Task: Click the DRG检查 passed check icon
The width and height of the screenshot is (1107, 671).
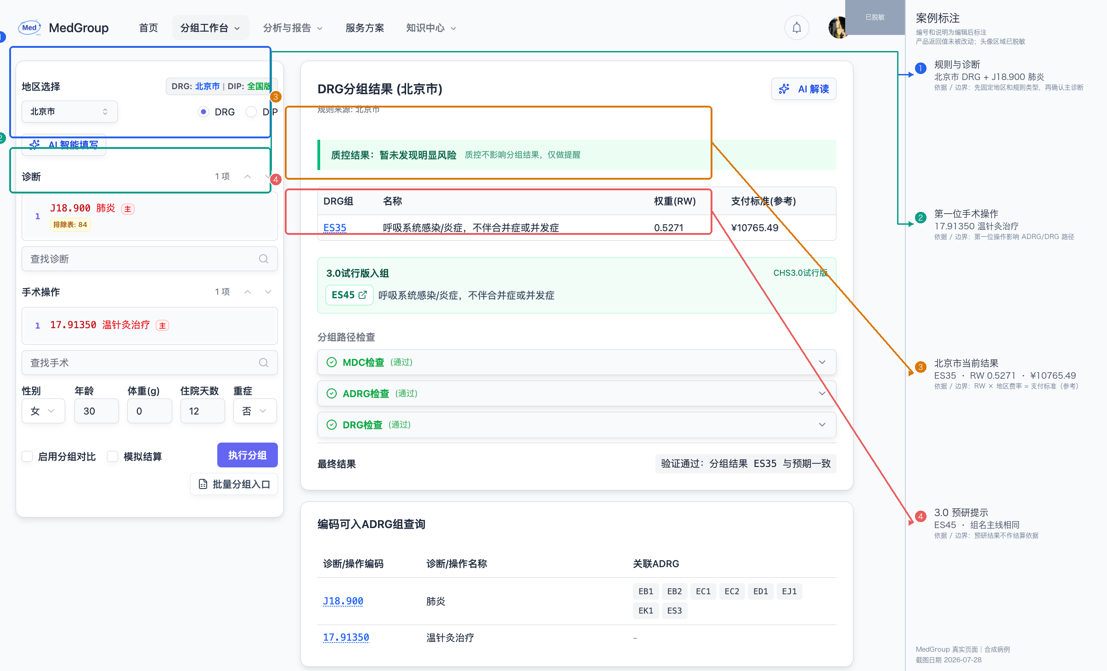Action: [332, 425]
